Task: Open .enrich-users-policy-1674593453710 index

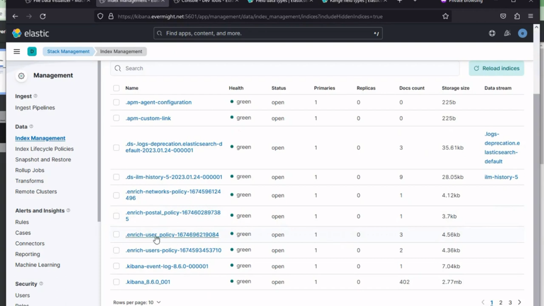Action: point(173,250)
